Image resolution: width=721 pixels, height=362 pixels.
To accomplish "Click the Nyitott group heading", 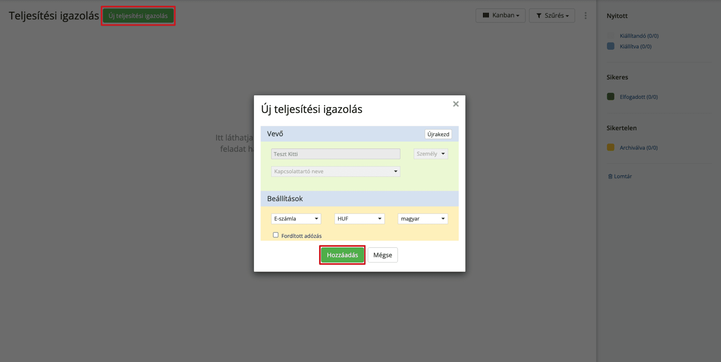I will pyautogui.click(x=617, y=16).
